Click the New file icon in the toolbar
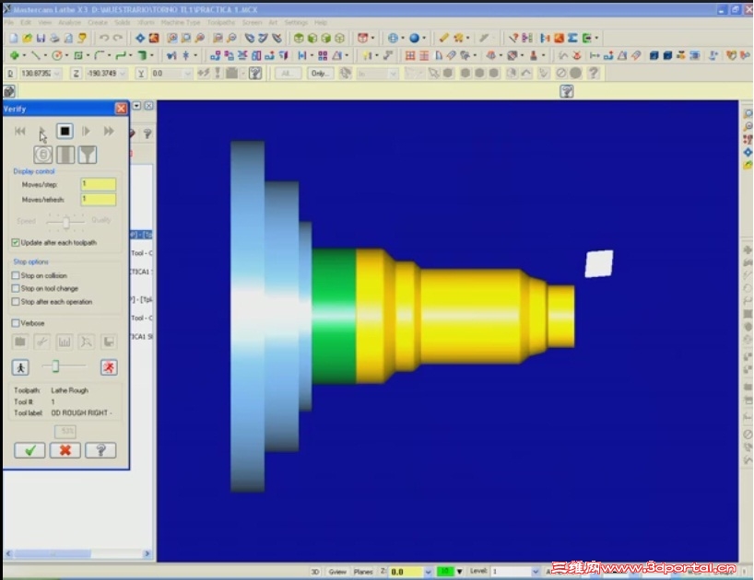Image resolution: width=754 pixels, height=580 pixels. tap(14, 38)
